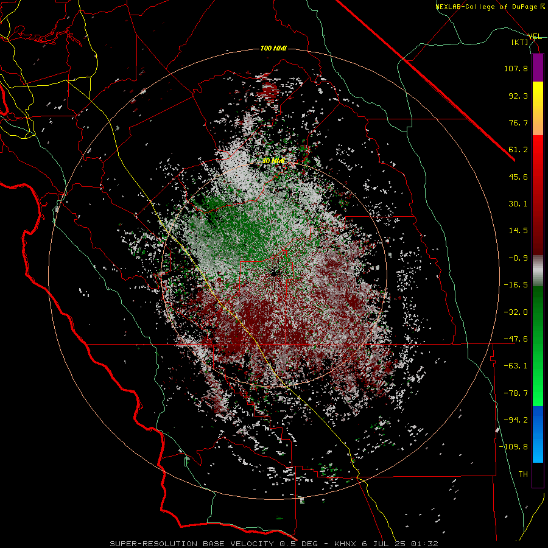Screen dimensions: 548x548
Task: Click the 100 NMI range ring label
Action: (x=273, y=48)
